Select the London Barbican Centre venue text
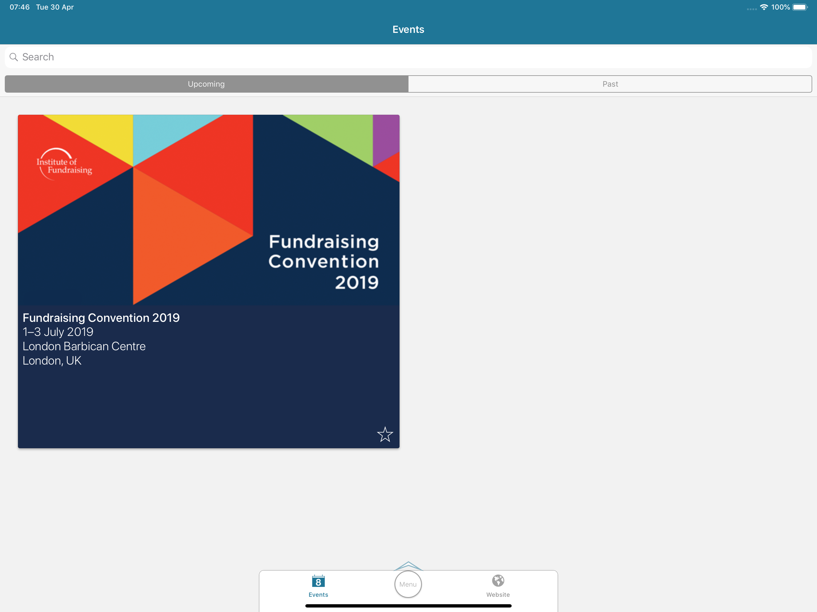Viewport: 817px width, 612px height. pyautogui.click(x=84, y=346)
